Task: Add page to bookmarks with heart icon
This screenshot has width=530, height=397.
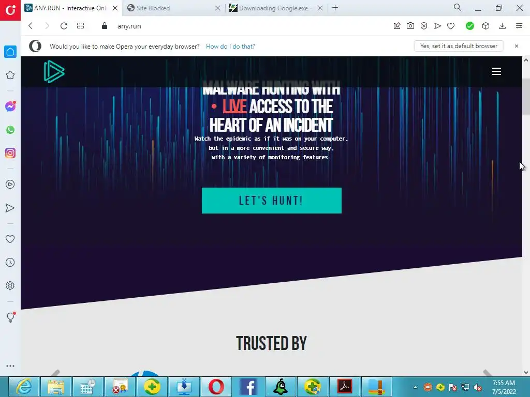Action: (x=451, y=26)
